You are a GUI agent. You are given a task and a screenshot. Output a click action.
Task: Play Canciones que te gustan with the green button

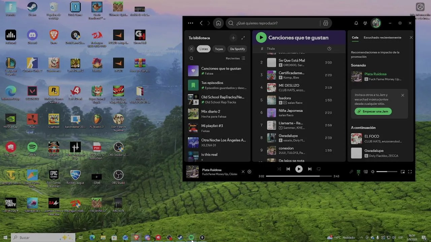pos(261,38)
